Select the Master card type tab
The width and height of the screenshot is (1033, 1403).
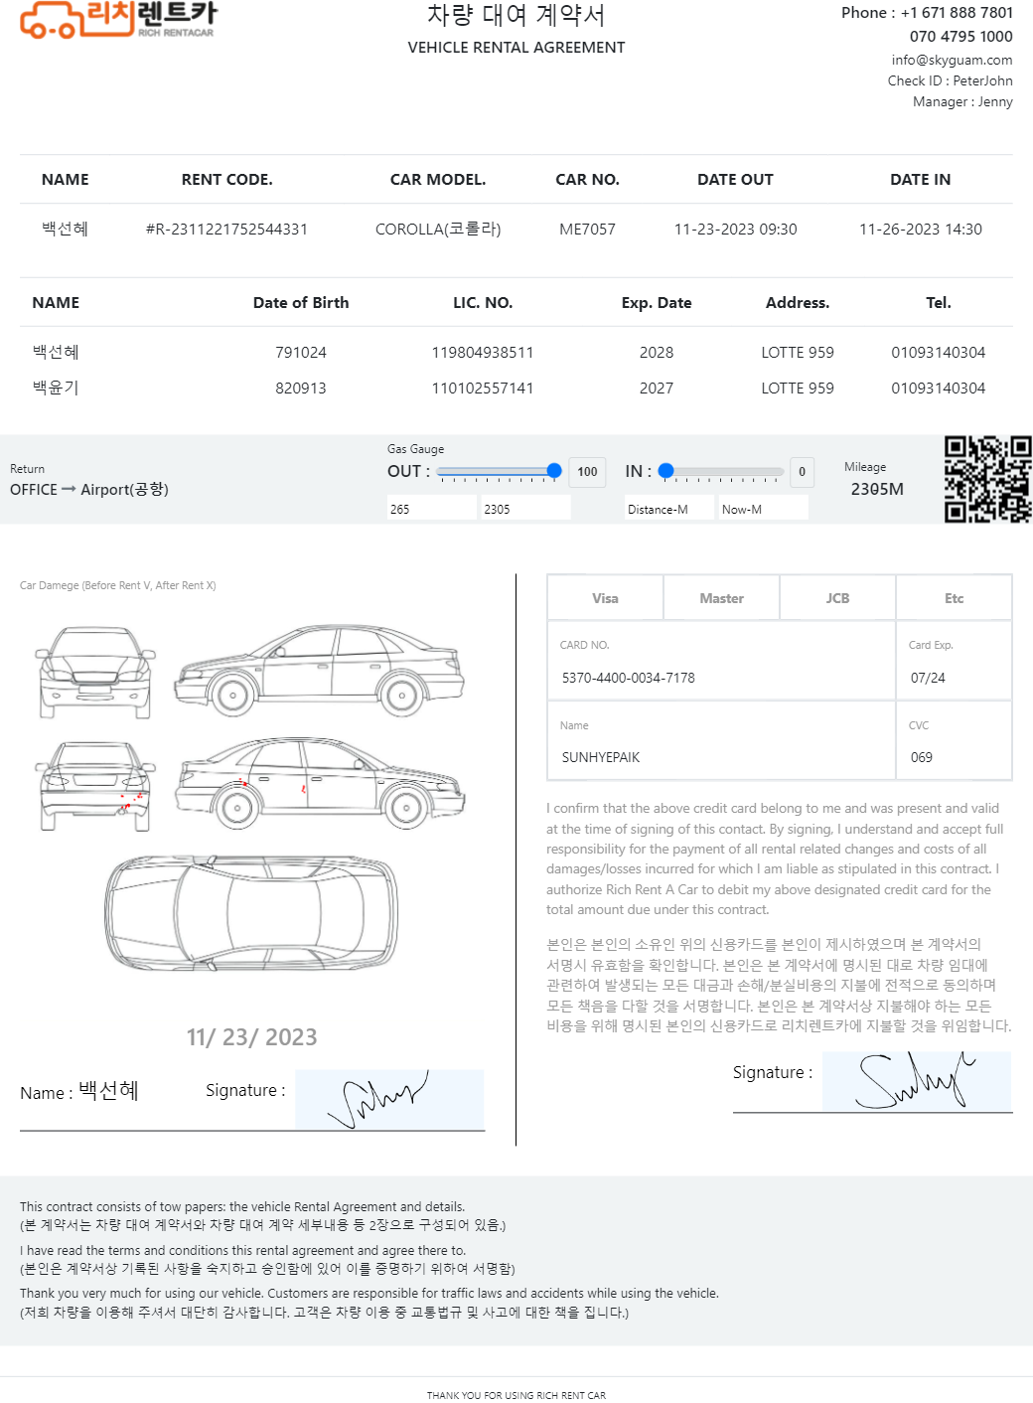tap(721, 598)
